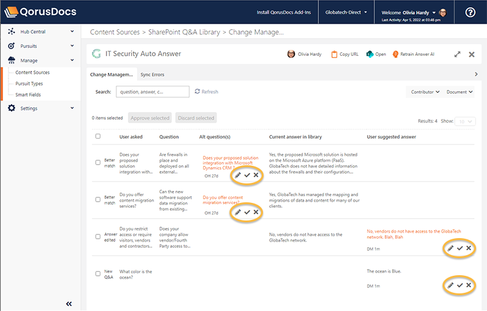Expand the Settings menu chevron

(72, 108)
